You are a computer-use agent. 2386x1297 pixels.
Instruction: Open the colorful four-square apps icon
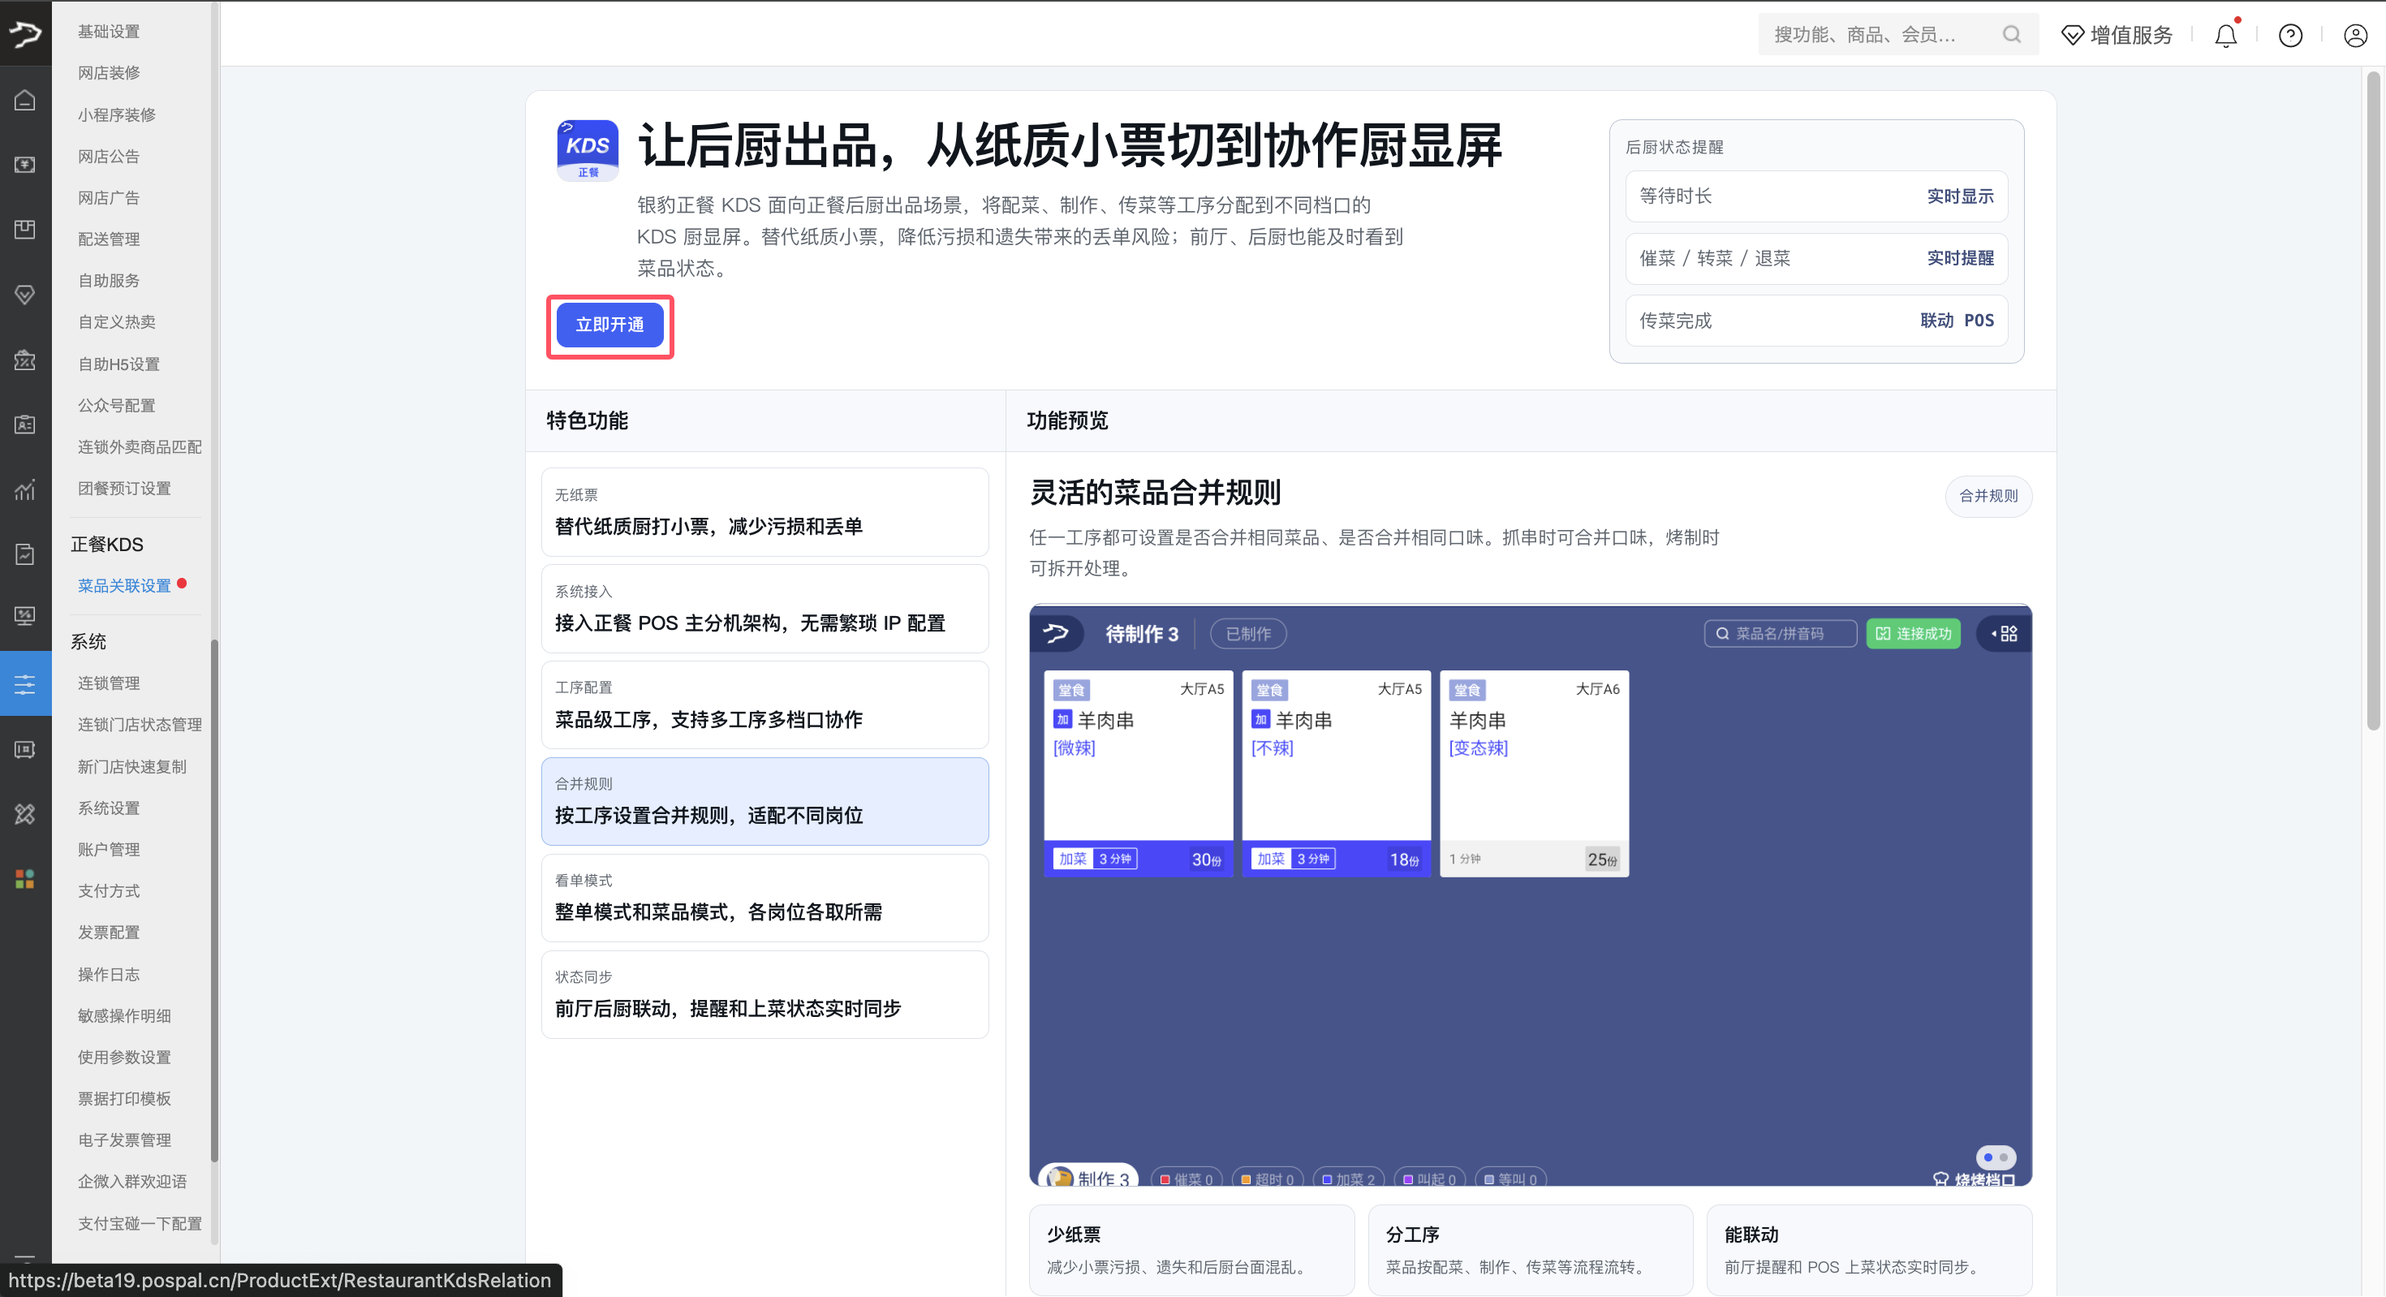pyautogui.click(x=25, y=878)
